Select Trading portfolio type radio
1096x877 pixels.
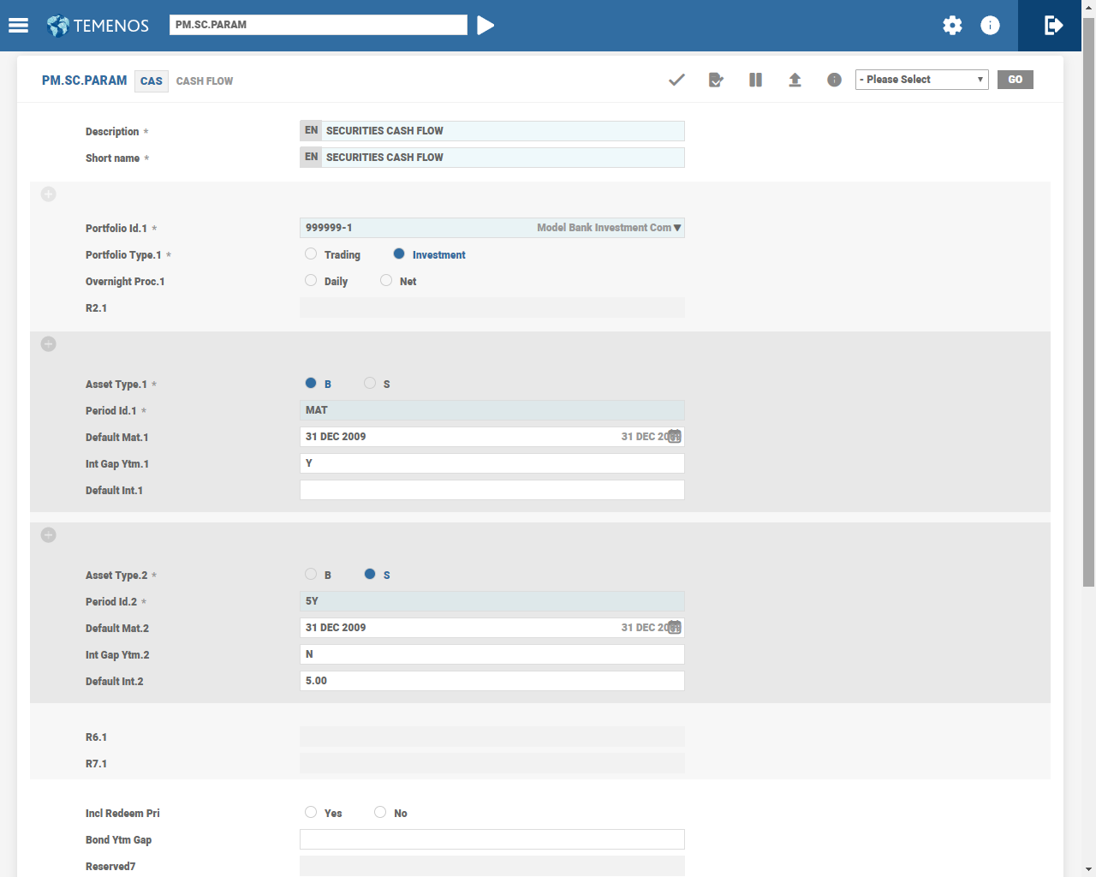tap(311, 254)
